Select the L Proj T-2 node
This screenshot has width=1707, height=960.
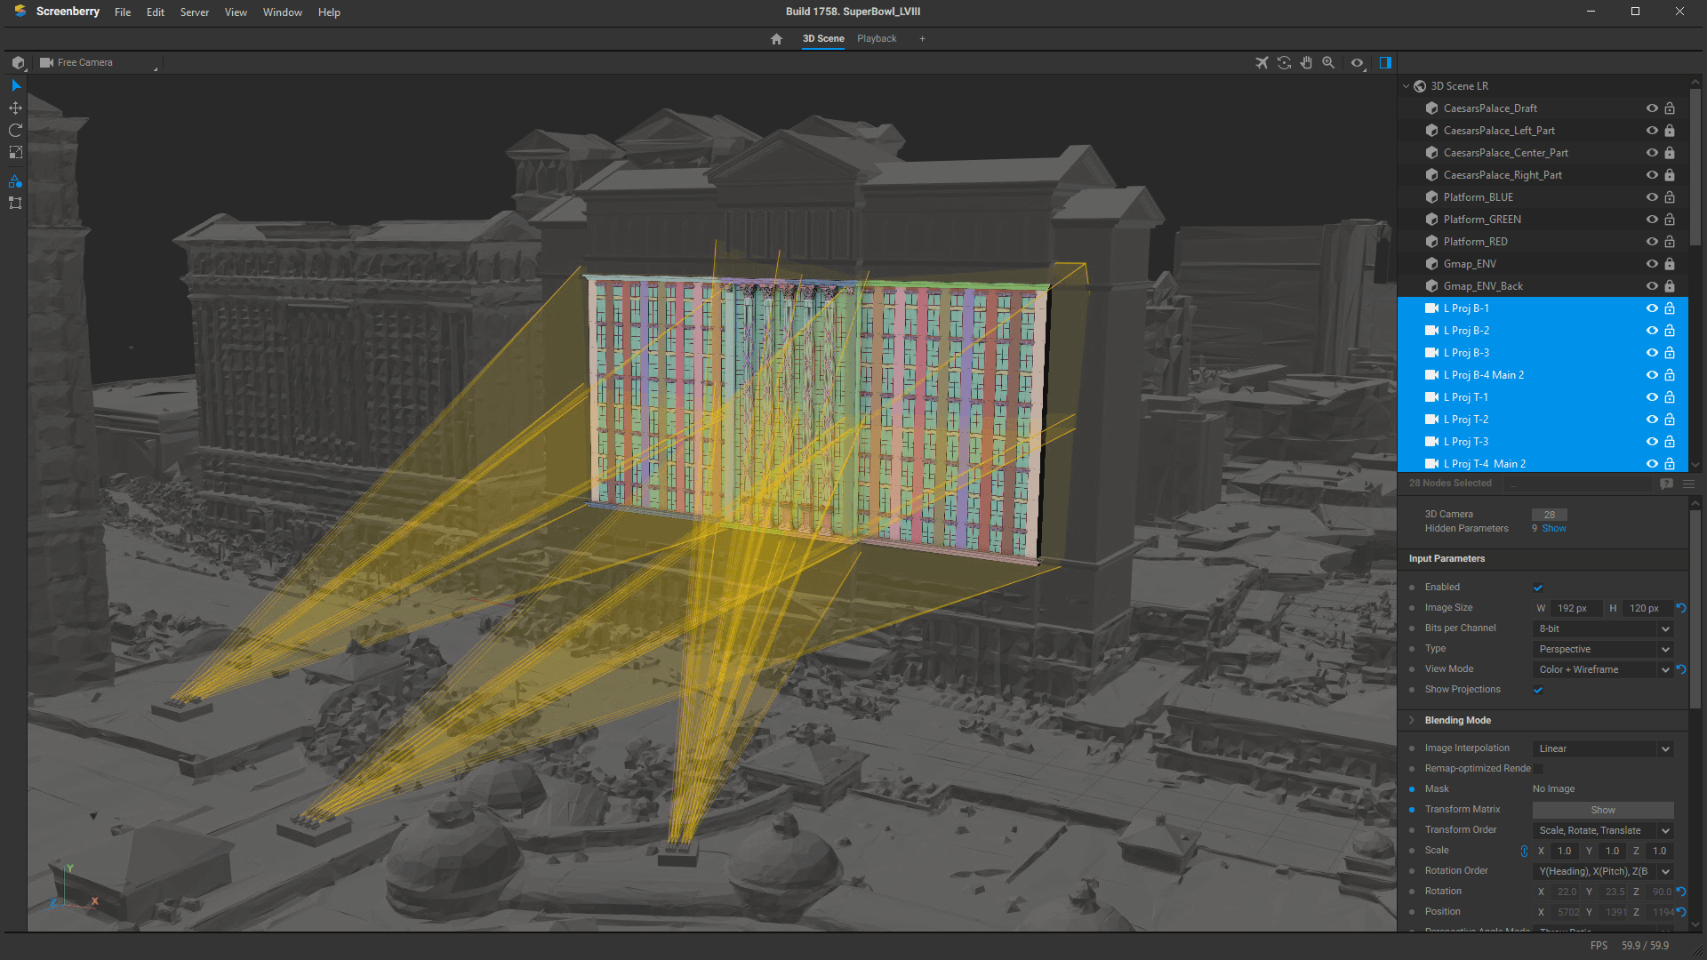1465,420
